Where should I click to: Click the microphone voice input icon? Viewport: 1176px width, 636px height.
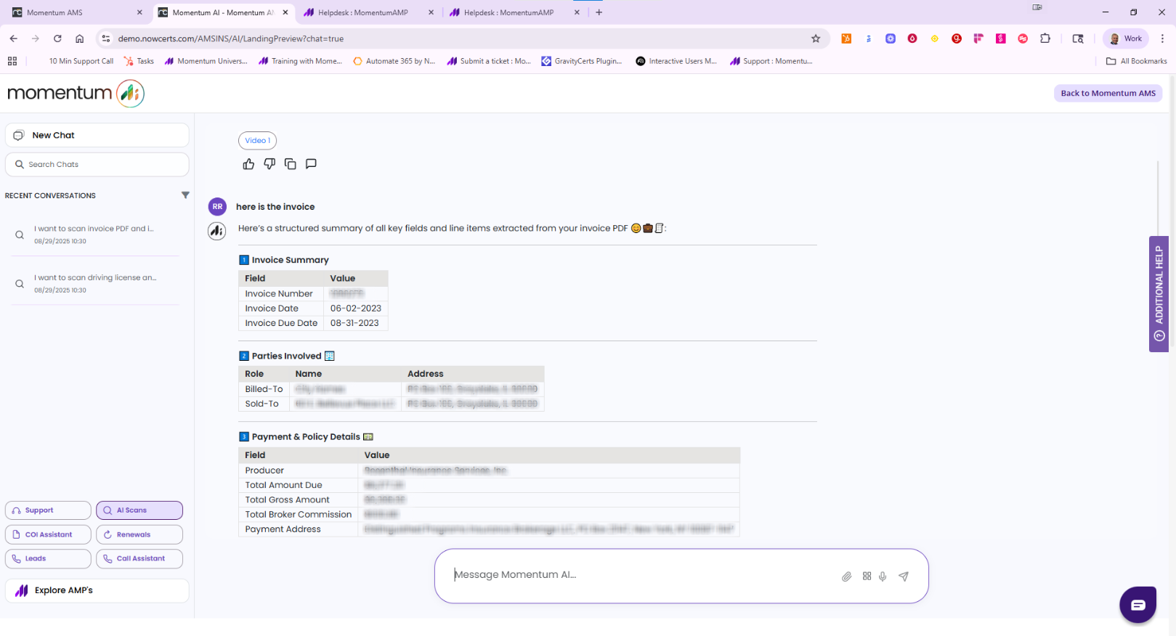[883, 576]
